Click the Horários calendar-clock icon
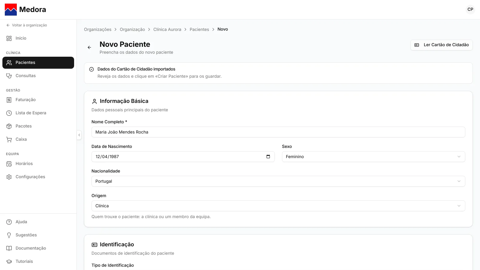480x270 pixels. click(9, 164)
